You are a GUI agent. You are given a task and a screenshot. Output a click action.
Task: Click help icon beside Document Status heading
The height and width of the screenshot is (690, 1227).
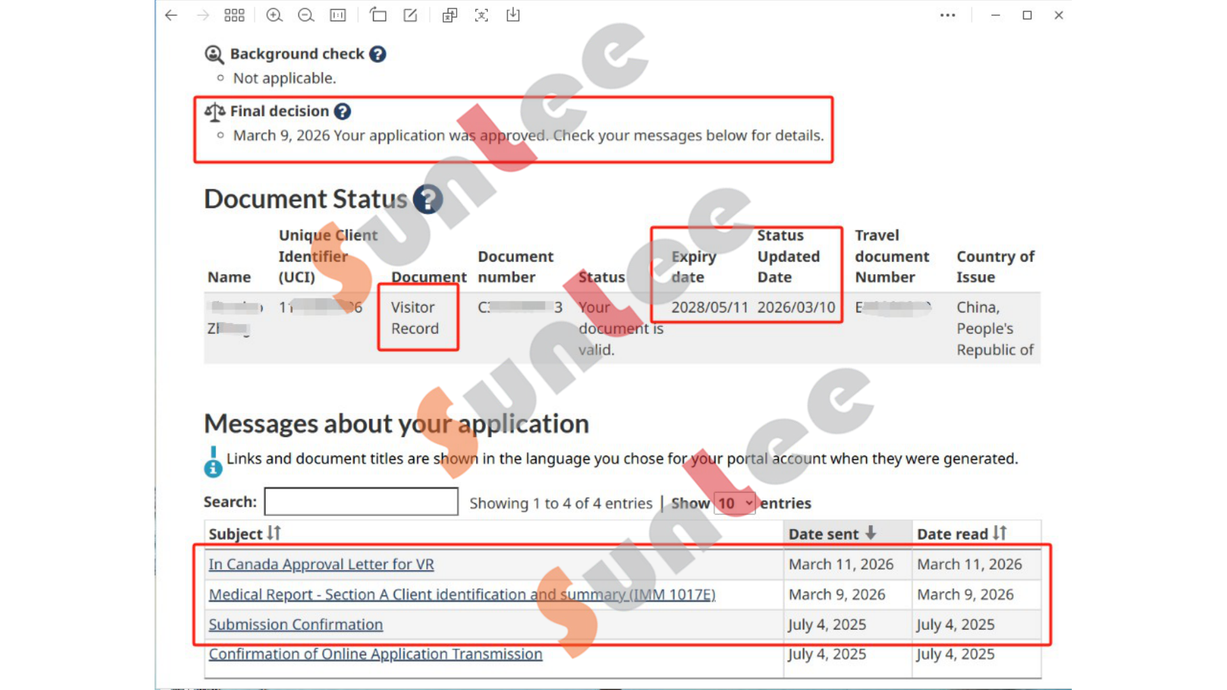[427, 199]
